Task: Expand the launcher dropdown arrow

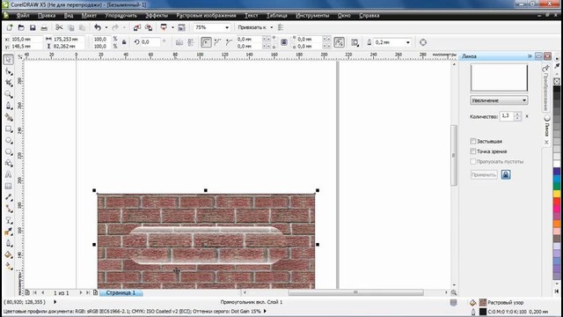Action: click(172, 27)
